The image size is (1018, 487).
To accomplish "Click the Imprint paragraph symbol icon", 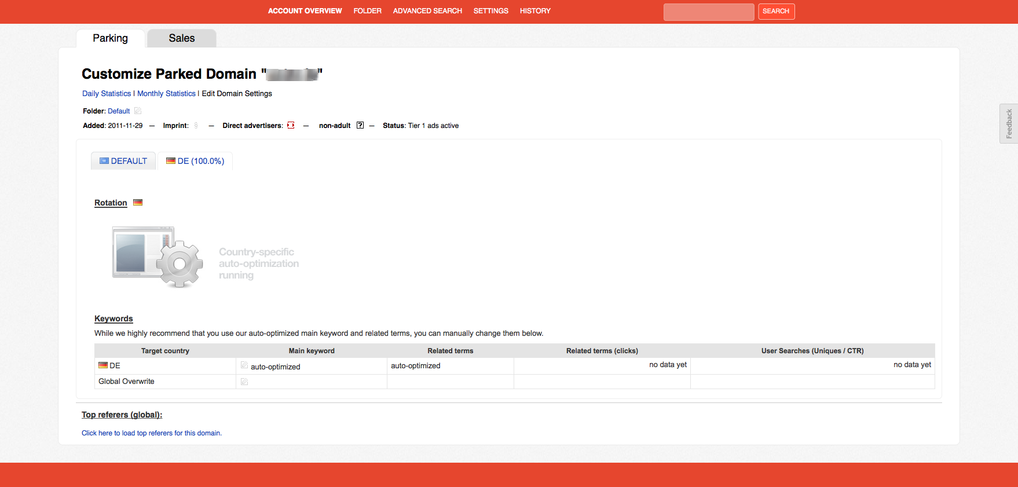I will pos(196,126).
